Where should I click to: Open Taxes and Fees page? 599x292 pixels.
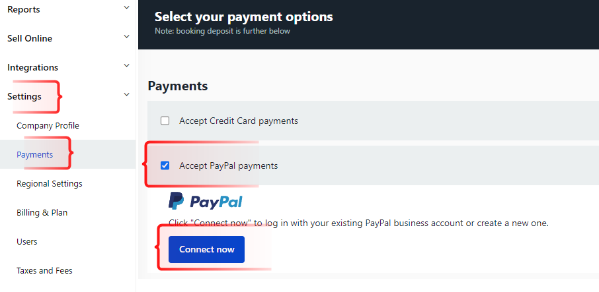pyautogui.click(x=45, y=271)
